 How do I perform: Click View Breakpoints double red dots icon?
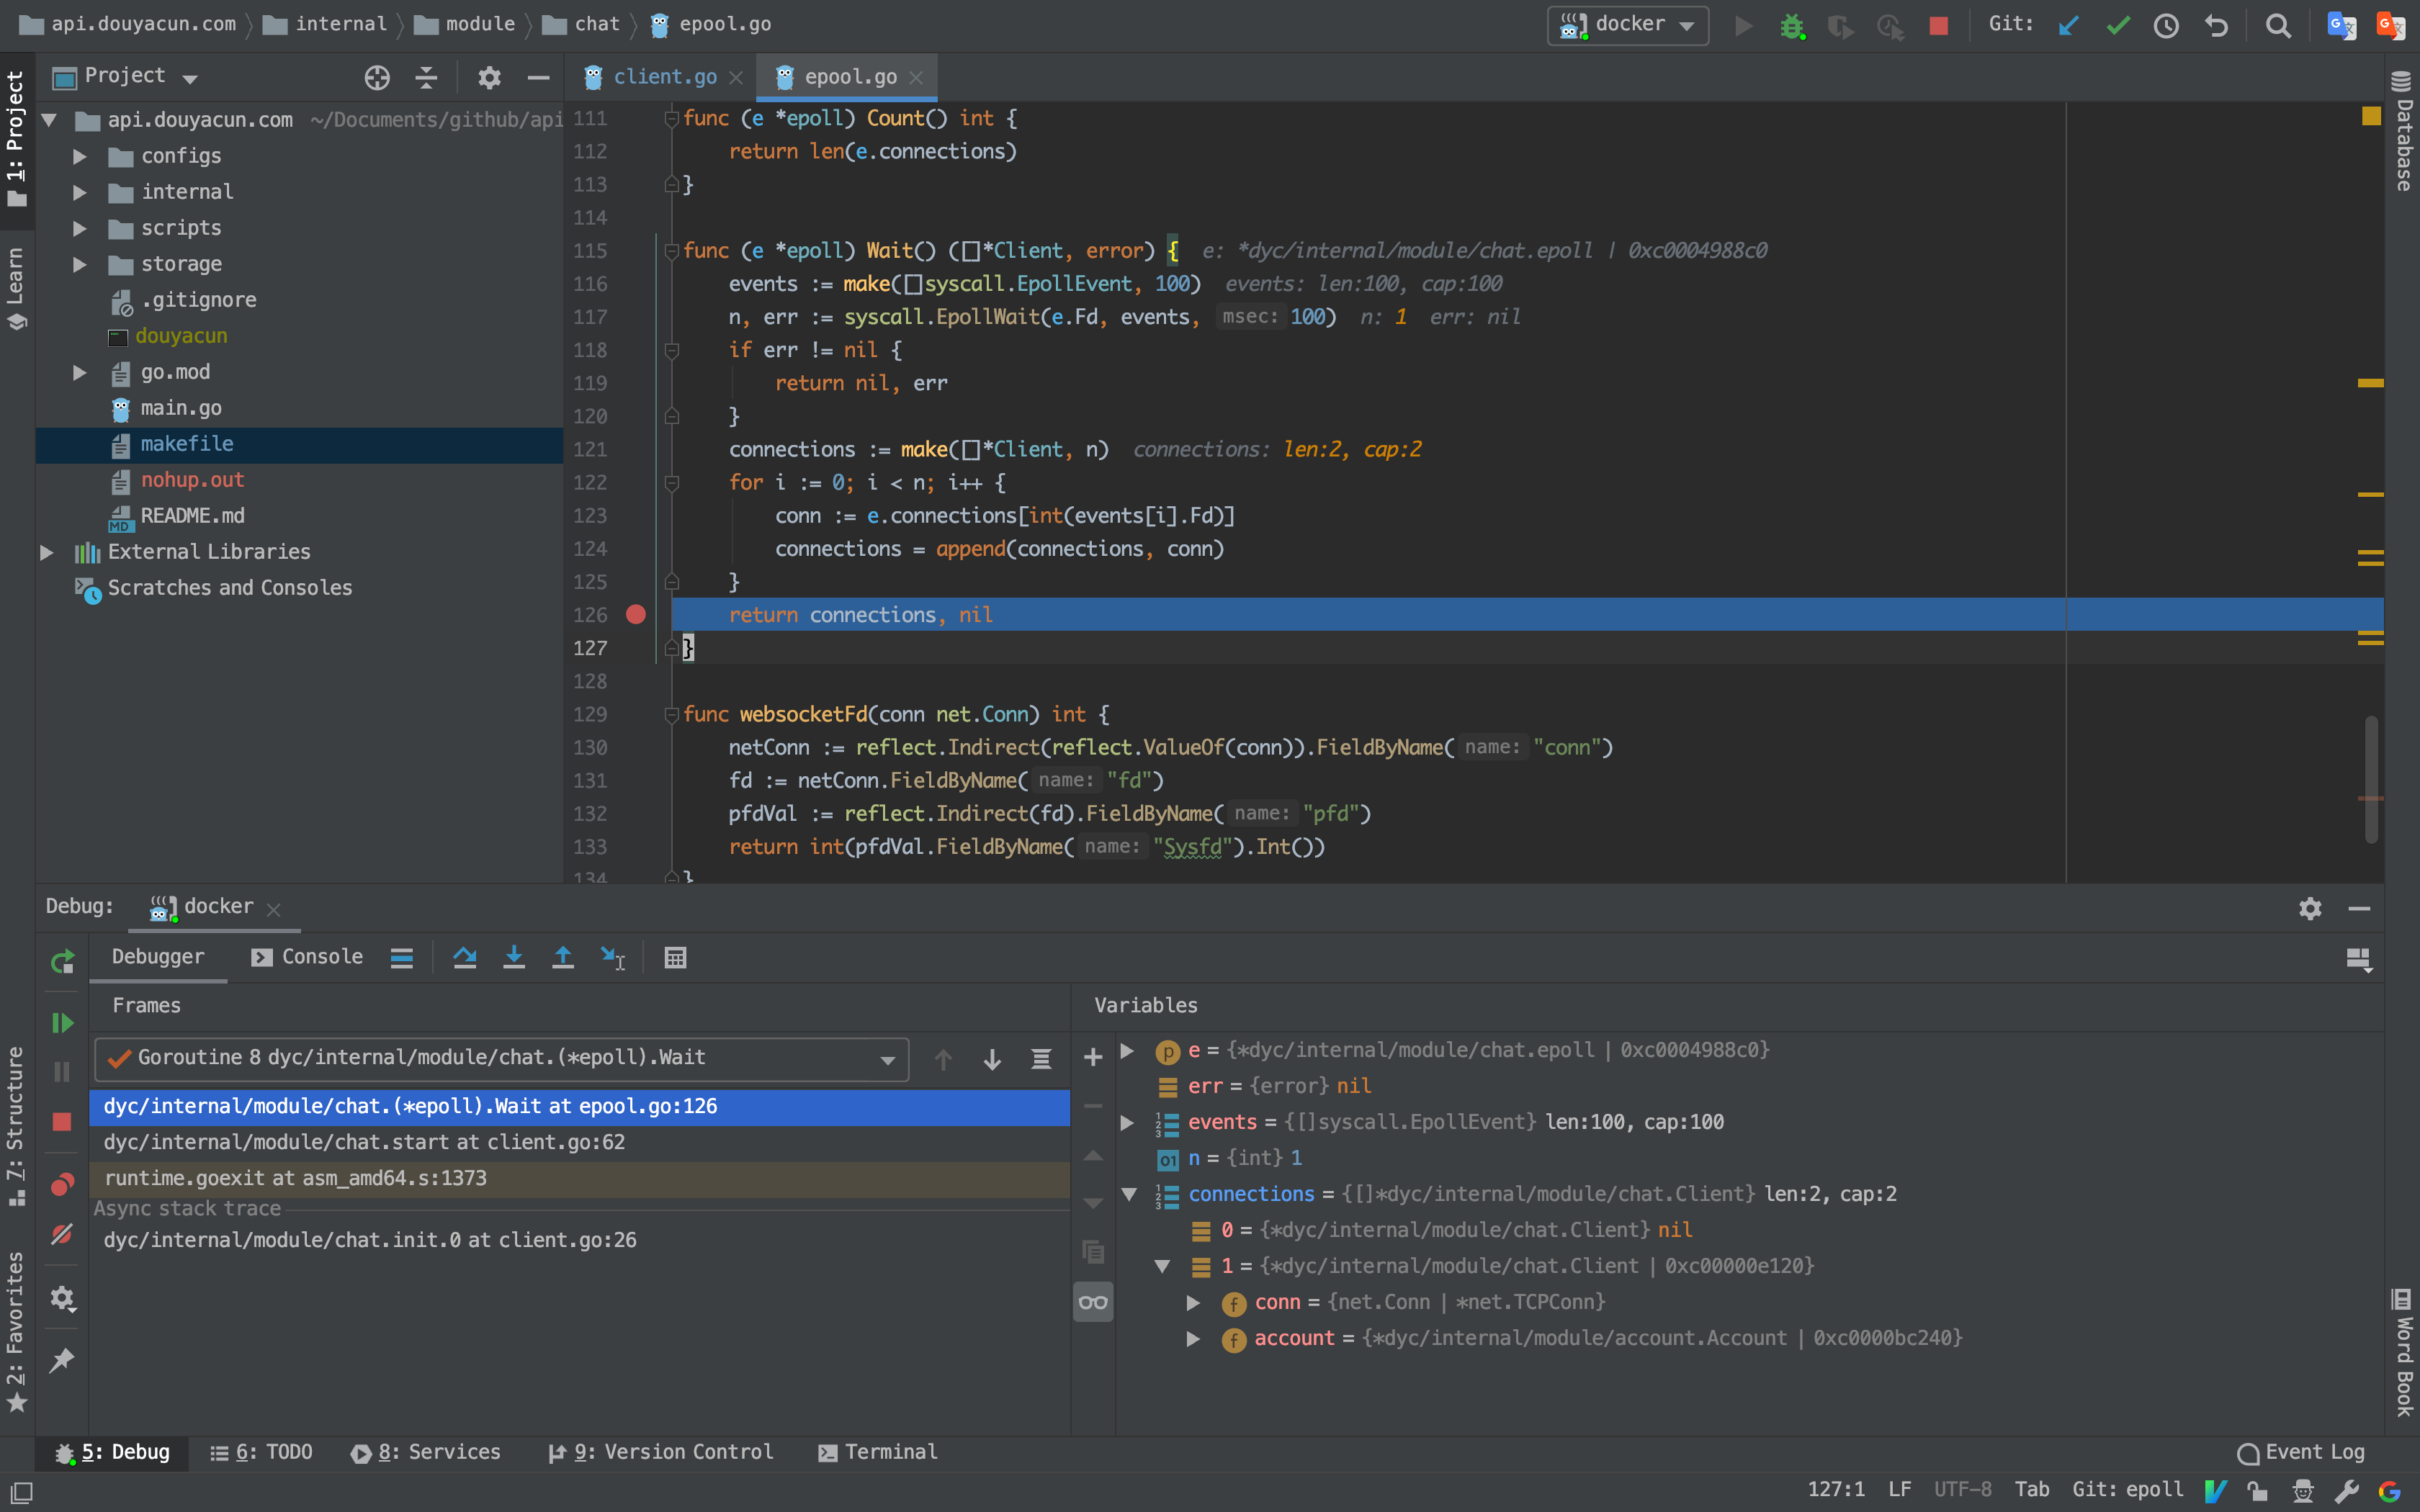pyautogui.click(x=62, y=1184)
